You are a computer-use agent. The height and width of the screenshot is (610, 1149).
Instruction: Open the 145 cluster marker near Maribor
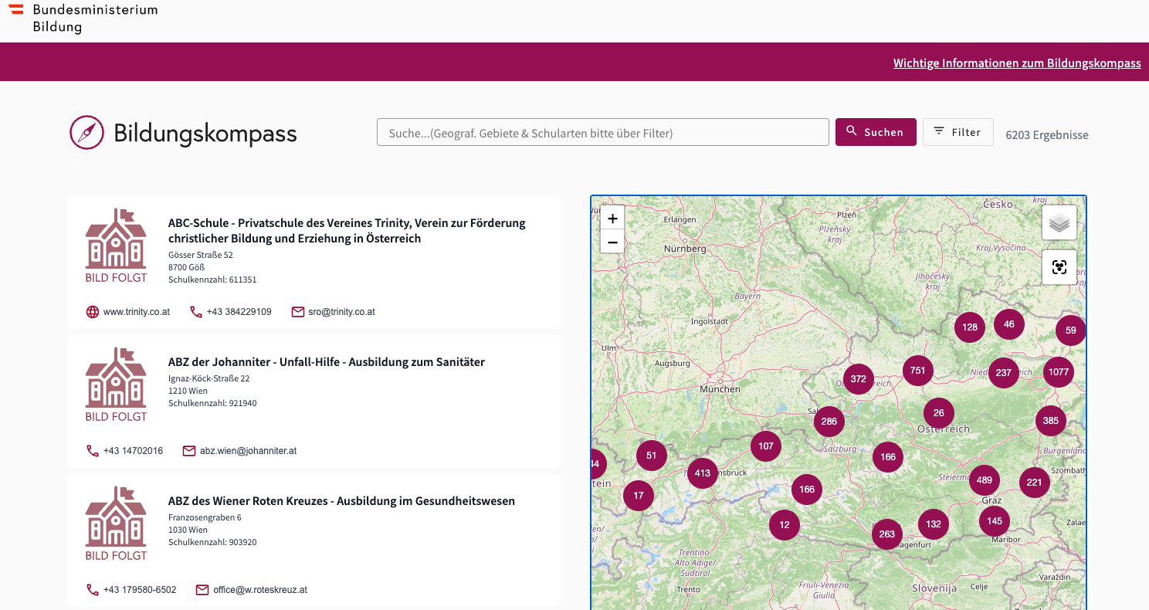tap(994, 521)
